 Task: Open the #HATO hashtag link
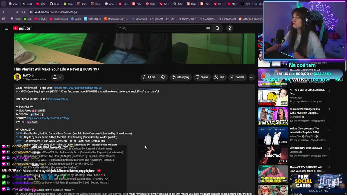point(58,88)
